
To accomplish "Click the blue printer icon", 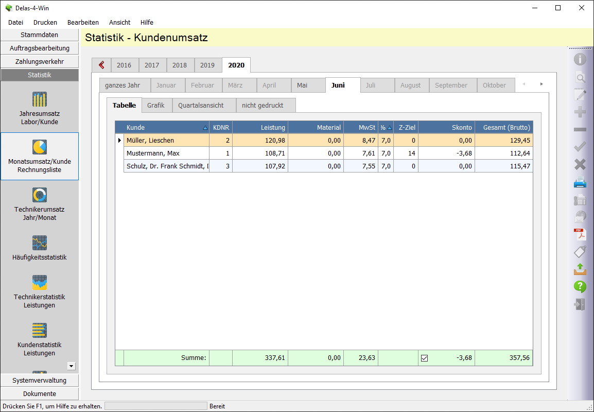I will [x=580, y=182].
